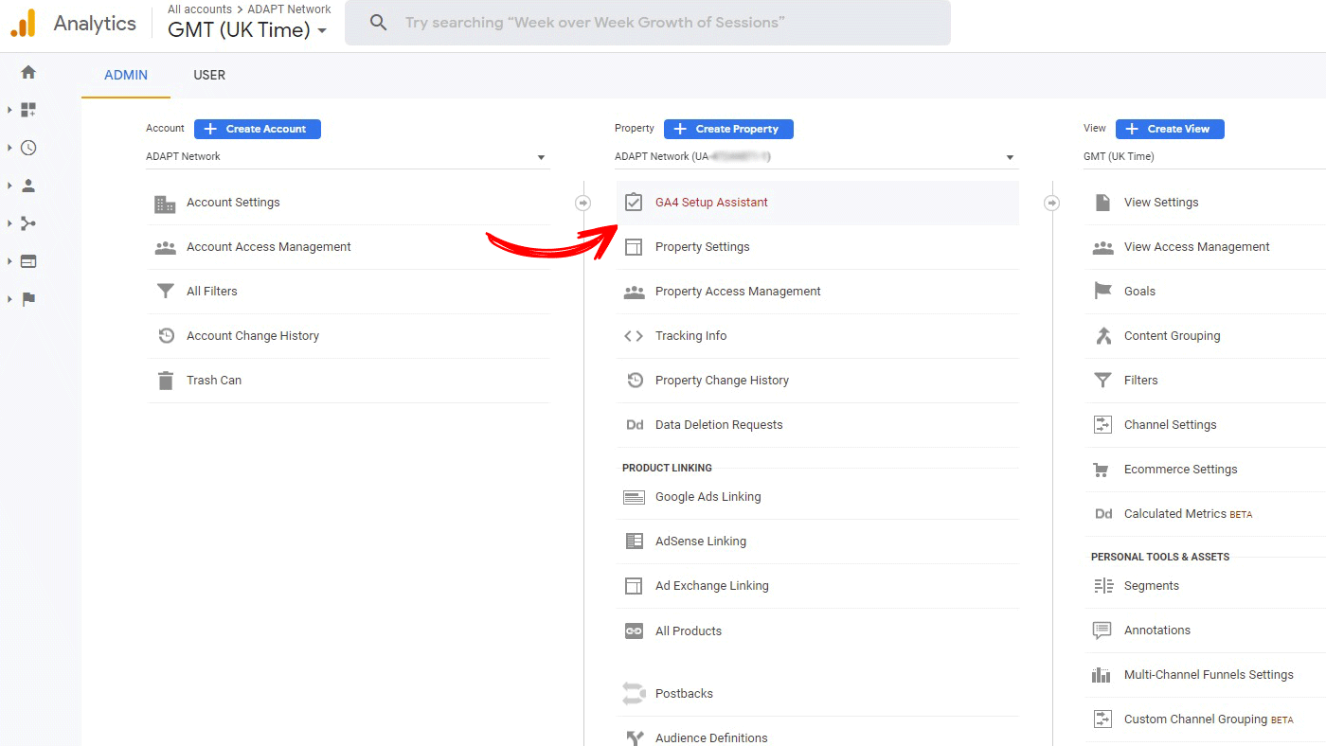Open Conversions reports flag icon
Viewport: 1326px width, 746px height.
28,299
